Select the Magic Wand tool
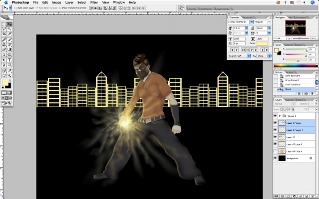 (x=10, y=29)
